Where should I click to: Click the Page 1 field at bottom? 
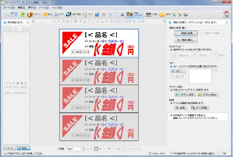coord(74,149)
